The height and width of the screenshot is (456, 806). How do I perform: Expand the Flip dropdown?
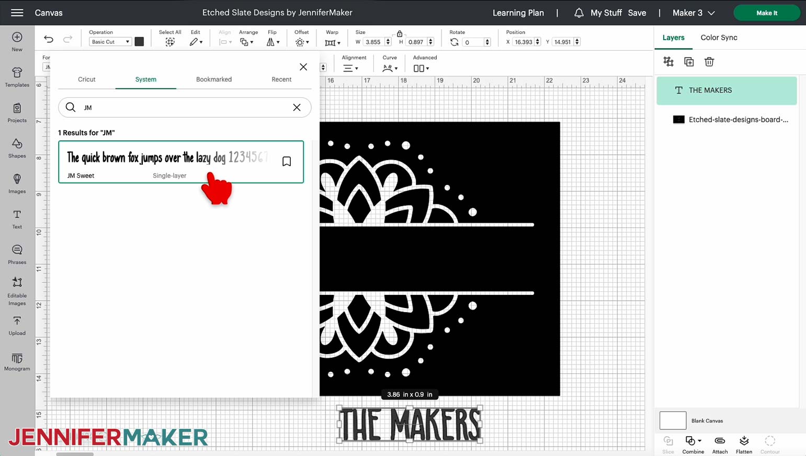pyautogui.click(x=273, y=42)
